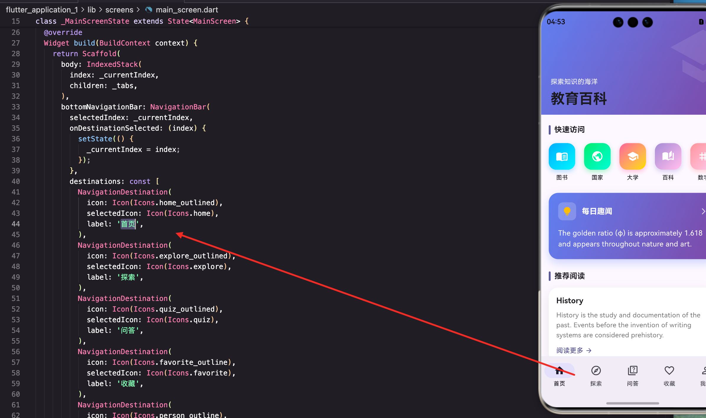Place cursor on line number 44
The image size is (706, 418).
(16, 224)
